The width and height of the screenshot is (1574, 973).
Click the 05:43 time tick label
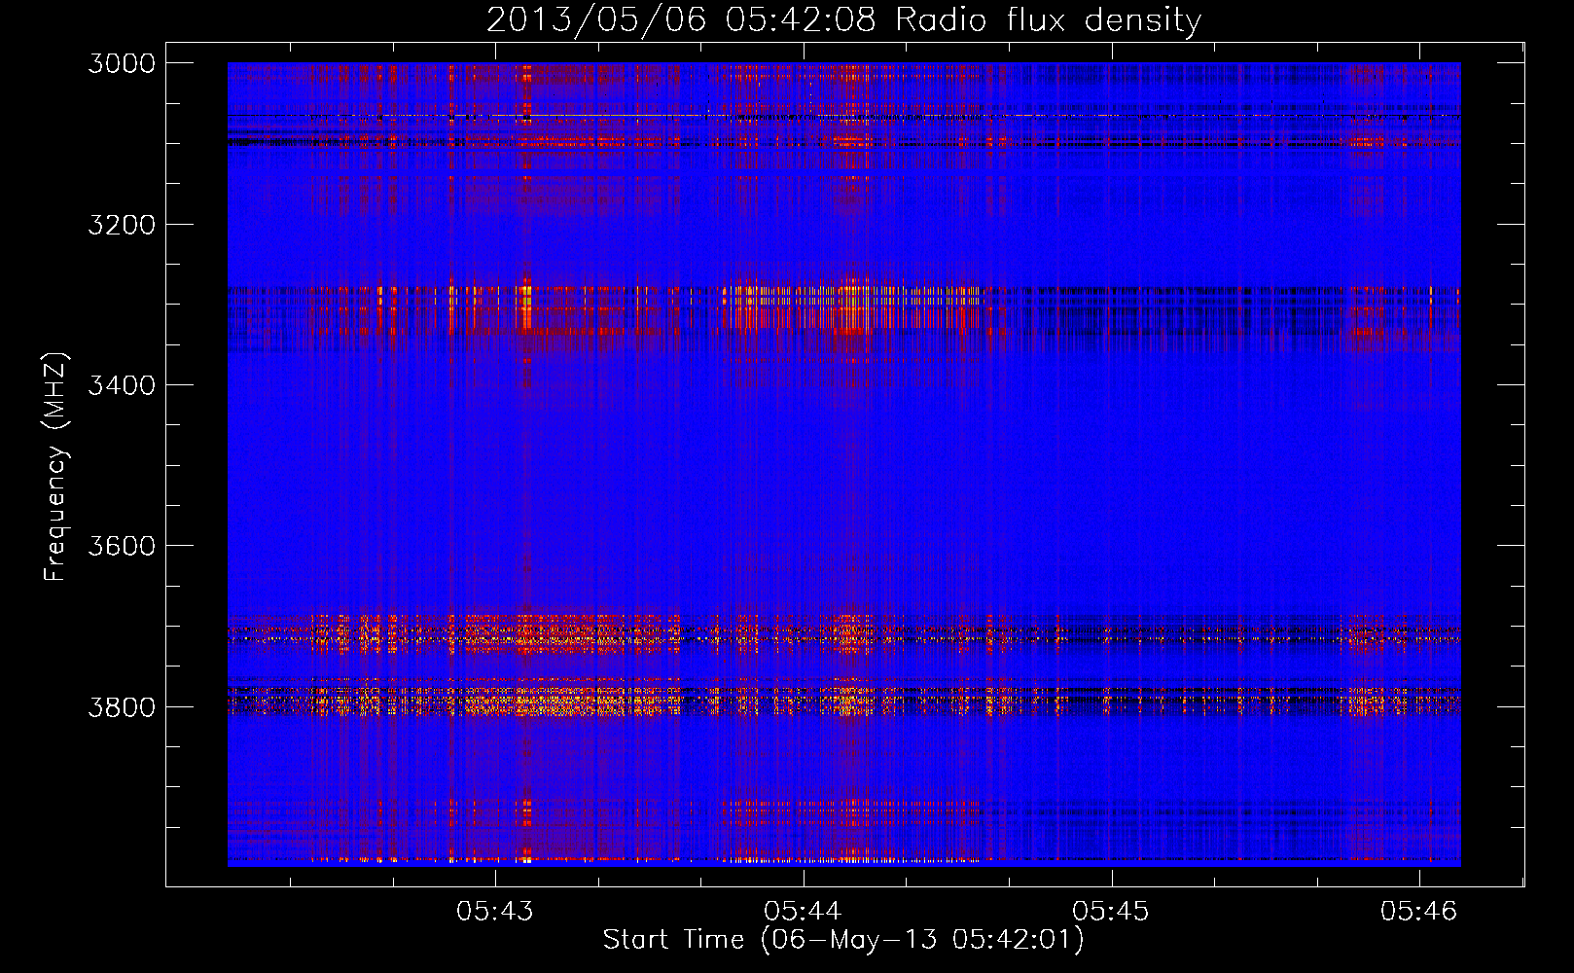point(495,911)
